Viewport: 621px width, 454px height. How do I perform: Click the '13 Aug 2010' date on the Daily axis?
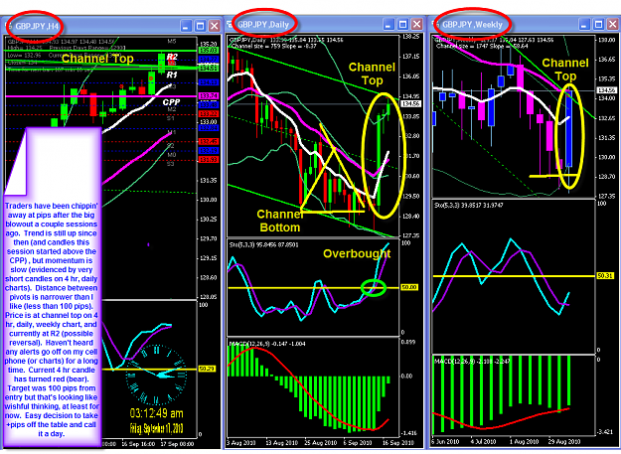282,442
